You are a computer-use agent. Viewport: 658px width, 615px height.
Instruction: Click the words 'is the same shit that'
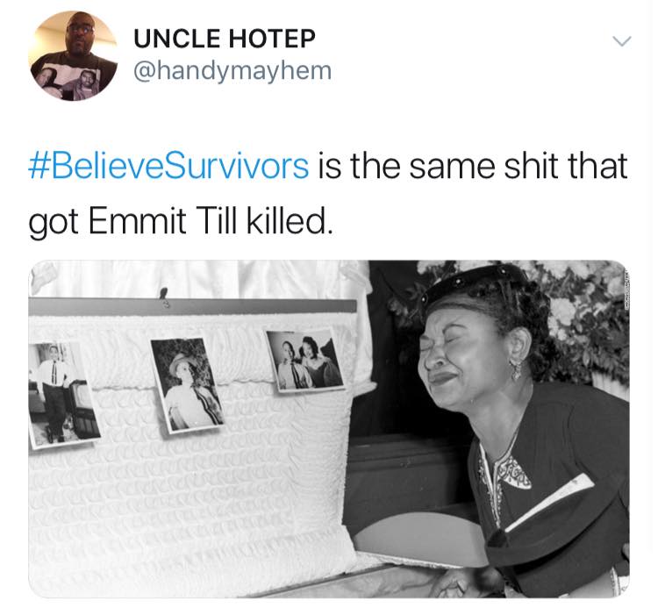click(473, 166)
